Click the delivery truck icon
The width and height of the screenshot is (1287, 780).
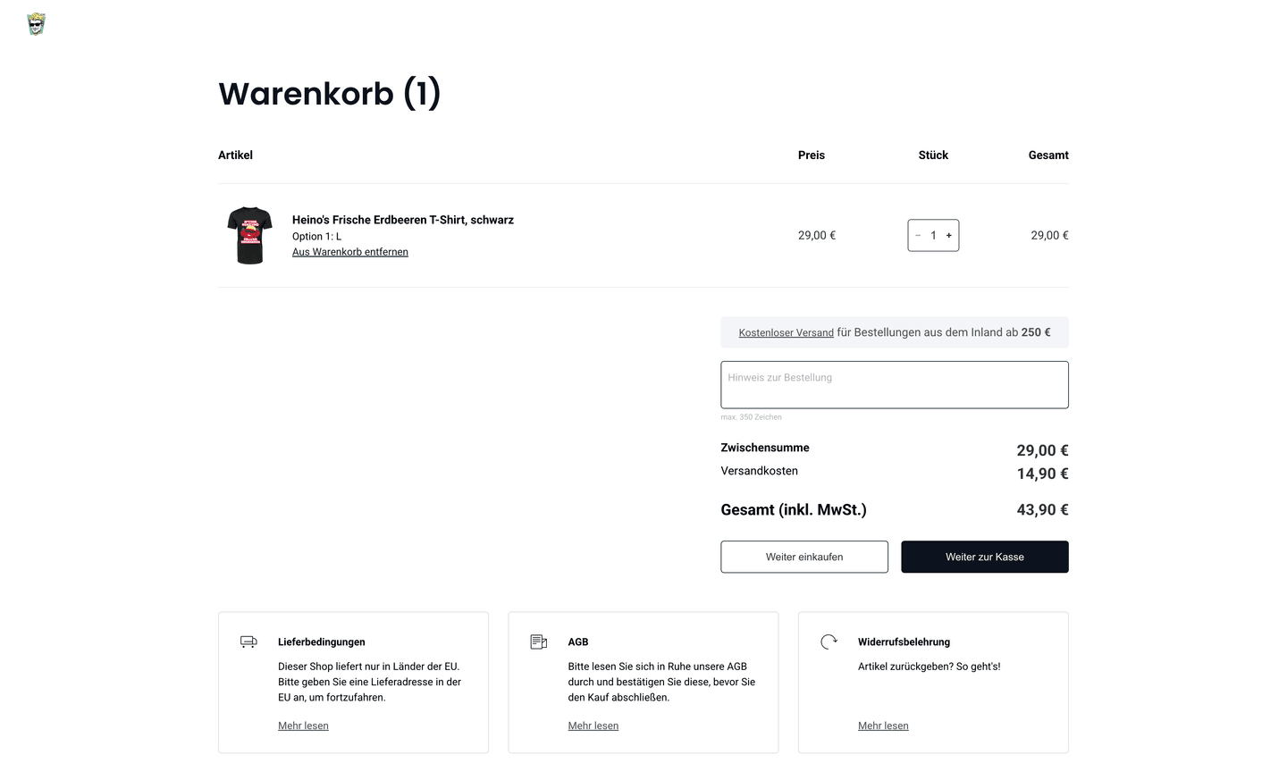(x=248, y=642)
